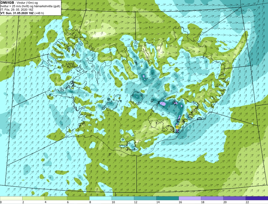Click the lavender 16–18 m/s legend swatch
268x204 pixels.
tap(190, 198)
